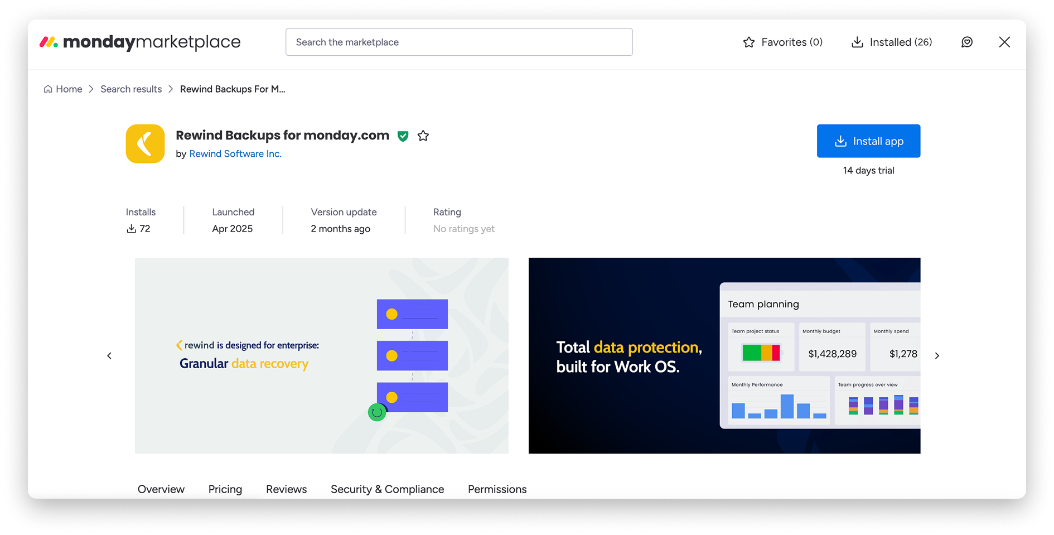This screenshot has width=1054, height=535.
Task: Close the marketplace dialog
Action: (1004, 42)
